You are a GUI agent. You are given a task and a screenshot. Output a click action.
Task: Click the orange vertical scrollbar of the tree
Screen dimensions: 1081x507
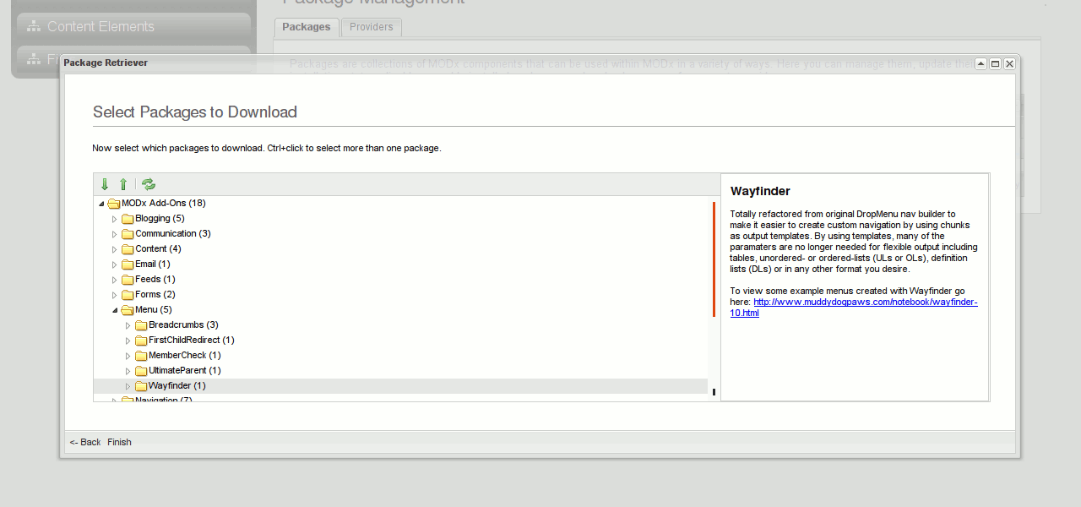click(714, 259)
